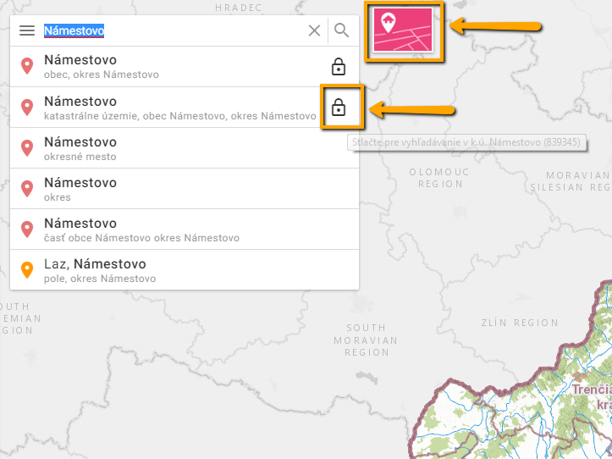Toggle lock for katastrálne územie Námestovo
Screen dimensions: 612x459
coord(339,108)
